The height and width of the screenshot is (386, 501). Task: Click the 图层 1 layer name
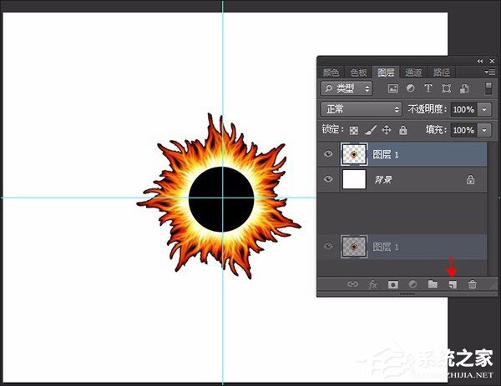(x=385, y=155)
